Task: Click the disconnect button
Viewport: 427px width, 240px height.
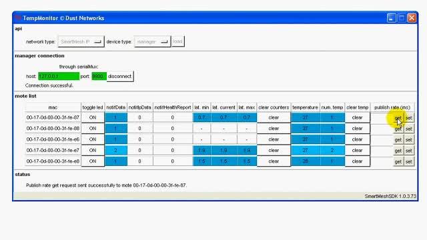Action: 120,77
